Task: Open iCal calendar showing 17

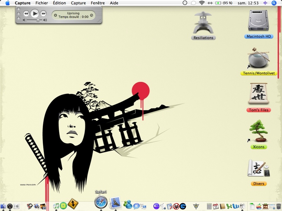Action: (x=216, y=206)
